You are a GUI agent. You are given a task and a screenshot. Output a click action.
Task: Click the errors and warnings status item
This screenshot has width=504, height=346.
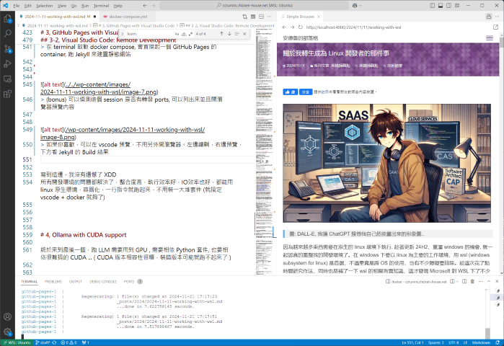(68, 342)
